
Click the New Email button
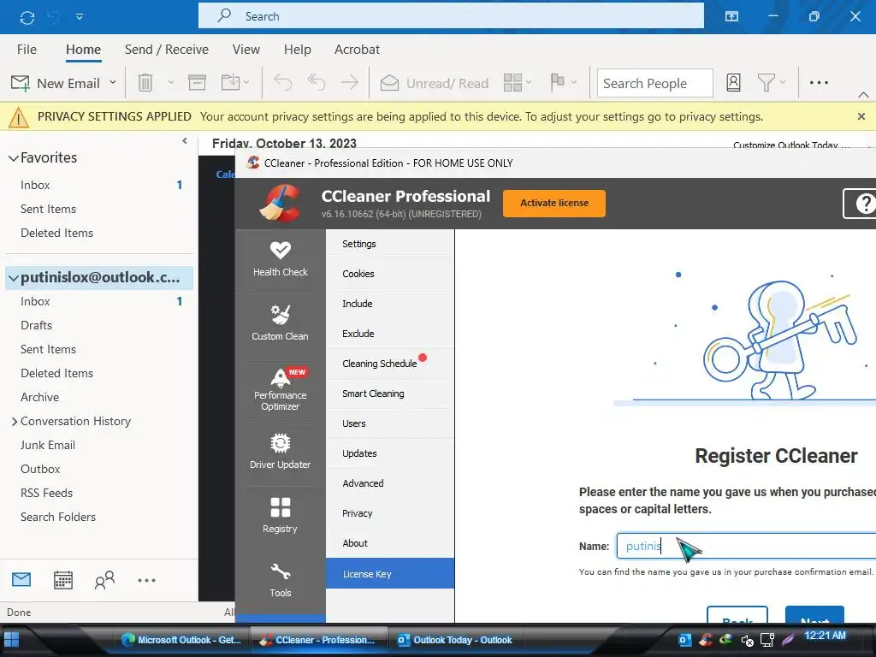pyautogui.click(x=56, y=83)
